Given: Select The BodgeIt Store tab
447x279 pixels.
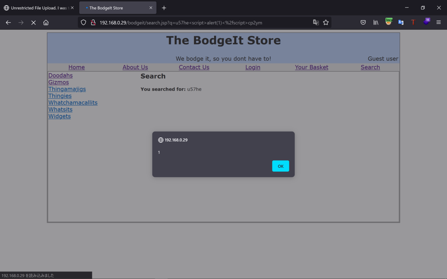Looking at the screenshot, I should coord(118,8).
